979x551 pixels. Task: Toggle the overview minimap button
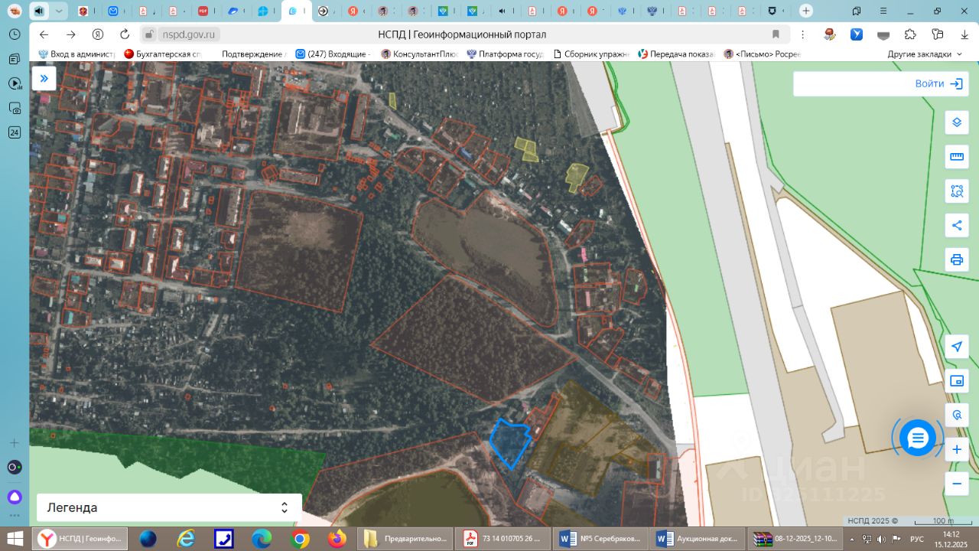(x=956, y=380)
